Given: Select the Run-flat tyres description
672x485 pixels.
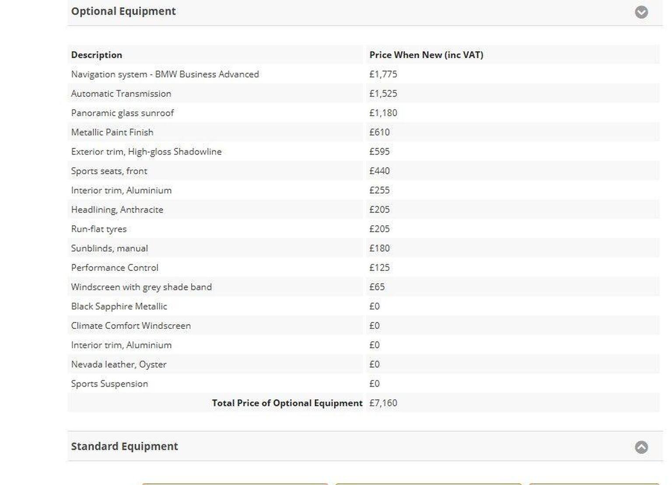Looking at the screenshot, I should [99, 229].
